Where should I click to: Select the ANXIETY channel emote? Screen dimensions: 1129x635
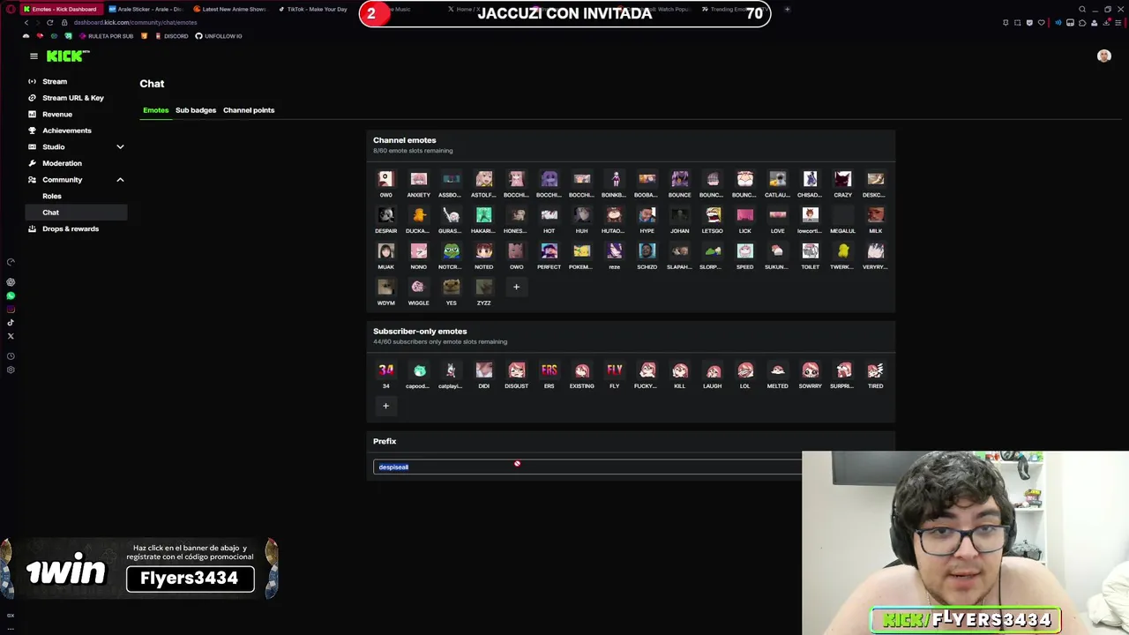(x=418, y=184)
